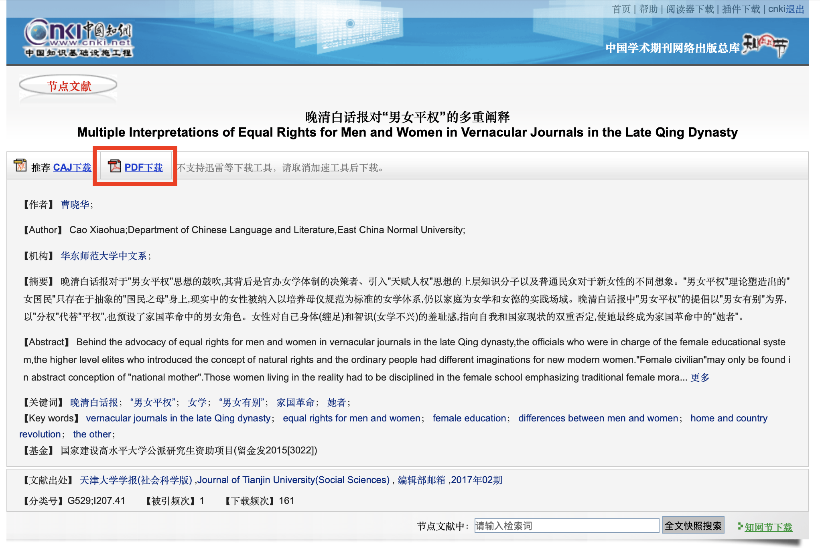Focus the 请输入检索词 search field

pyautogui.click(x=566, y=526)
